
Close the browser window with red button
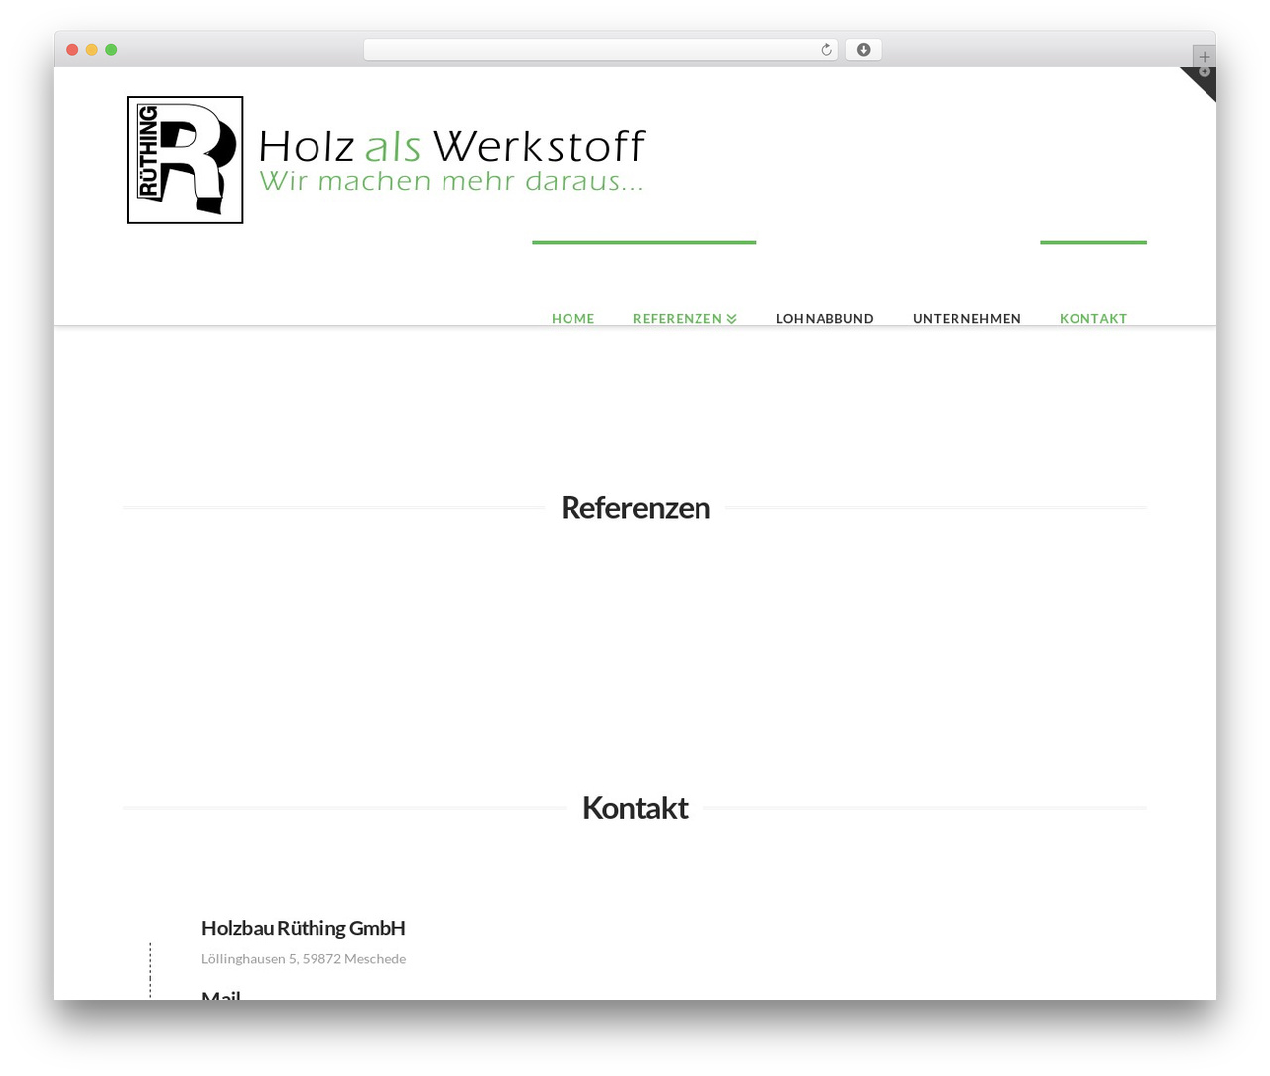click(72, 50)
